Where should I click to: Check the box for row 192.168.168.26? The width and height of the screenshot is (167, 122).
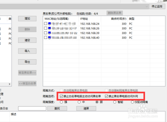click(x=45, y=28)
